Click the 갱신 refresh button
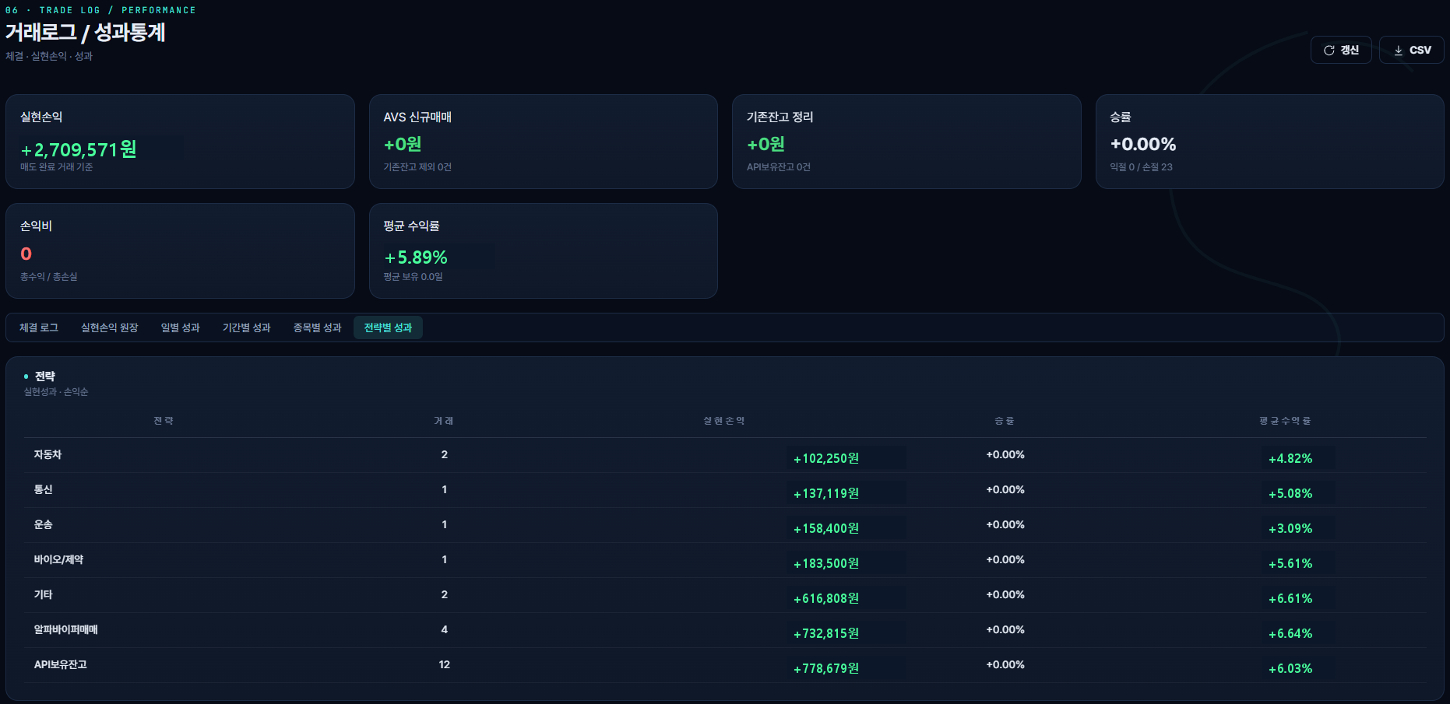Viewport: 1450px width, 704px height. click(x=1341, y=50)
